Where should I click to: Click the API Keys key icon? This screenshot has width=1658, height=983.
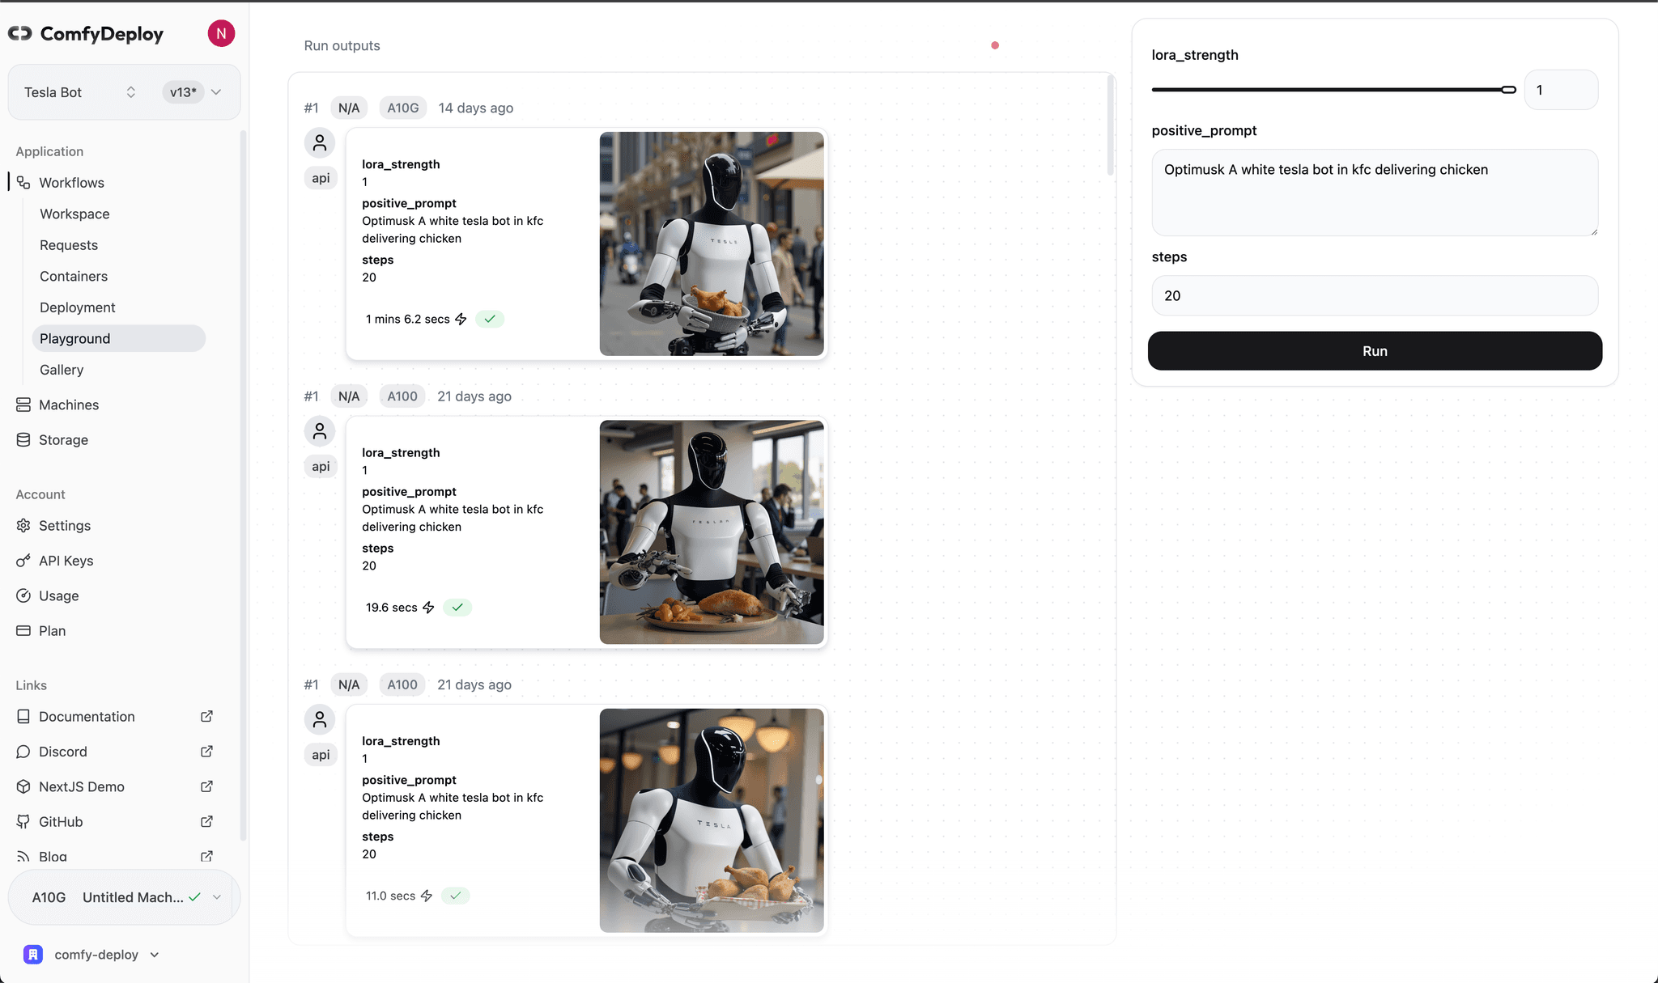point(23,560)
